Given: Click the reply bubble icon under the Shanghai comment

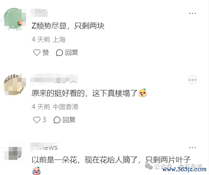Looking at the screenshot, I should (59, 53).
